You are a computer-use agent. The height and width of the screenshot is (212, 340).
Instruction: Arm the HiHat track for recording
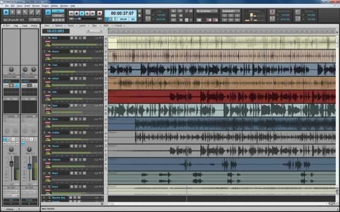click(x=80, y=78)
